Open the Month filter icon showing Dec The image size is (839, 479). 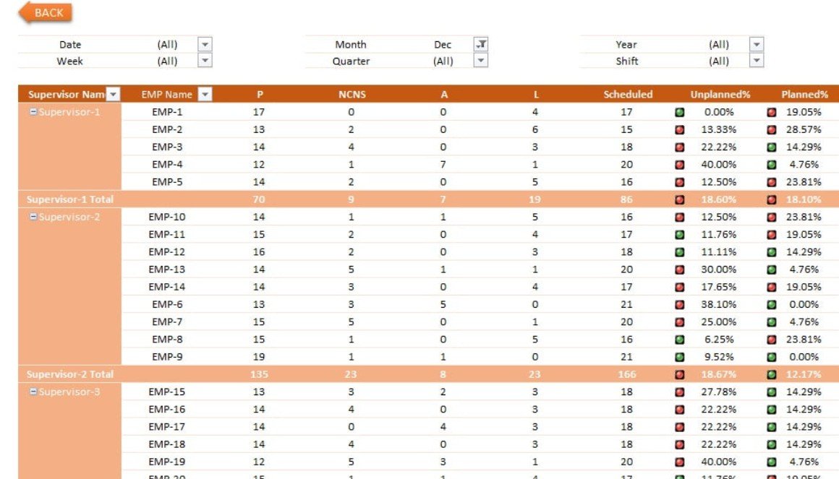(x=480, y=44)
